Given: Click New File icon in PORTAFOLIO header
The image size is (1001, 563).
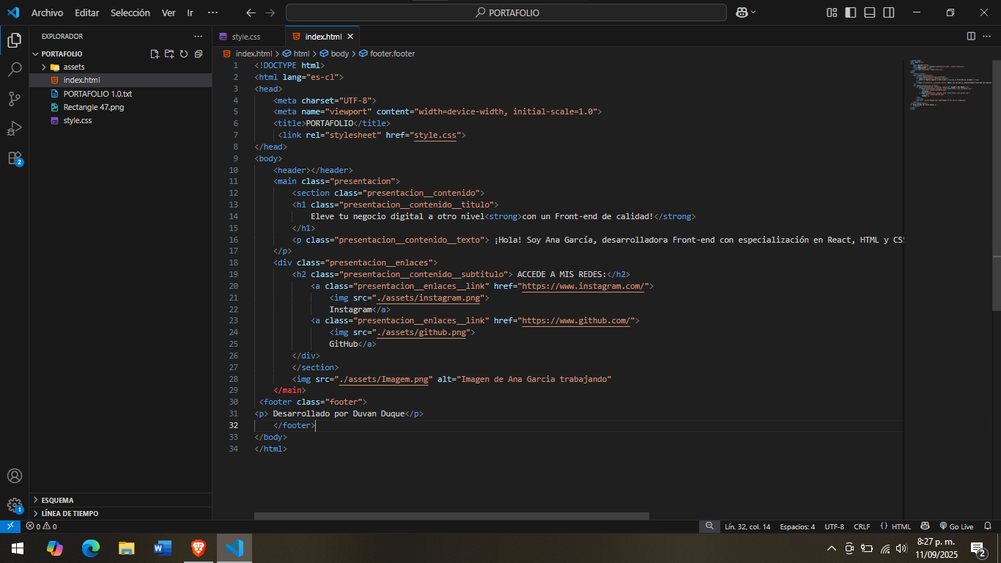Looking at the screenshot, I should 155,54.
